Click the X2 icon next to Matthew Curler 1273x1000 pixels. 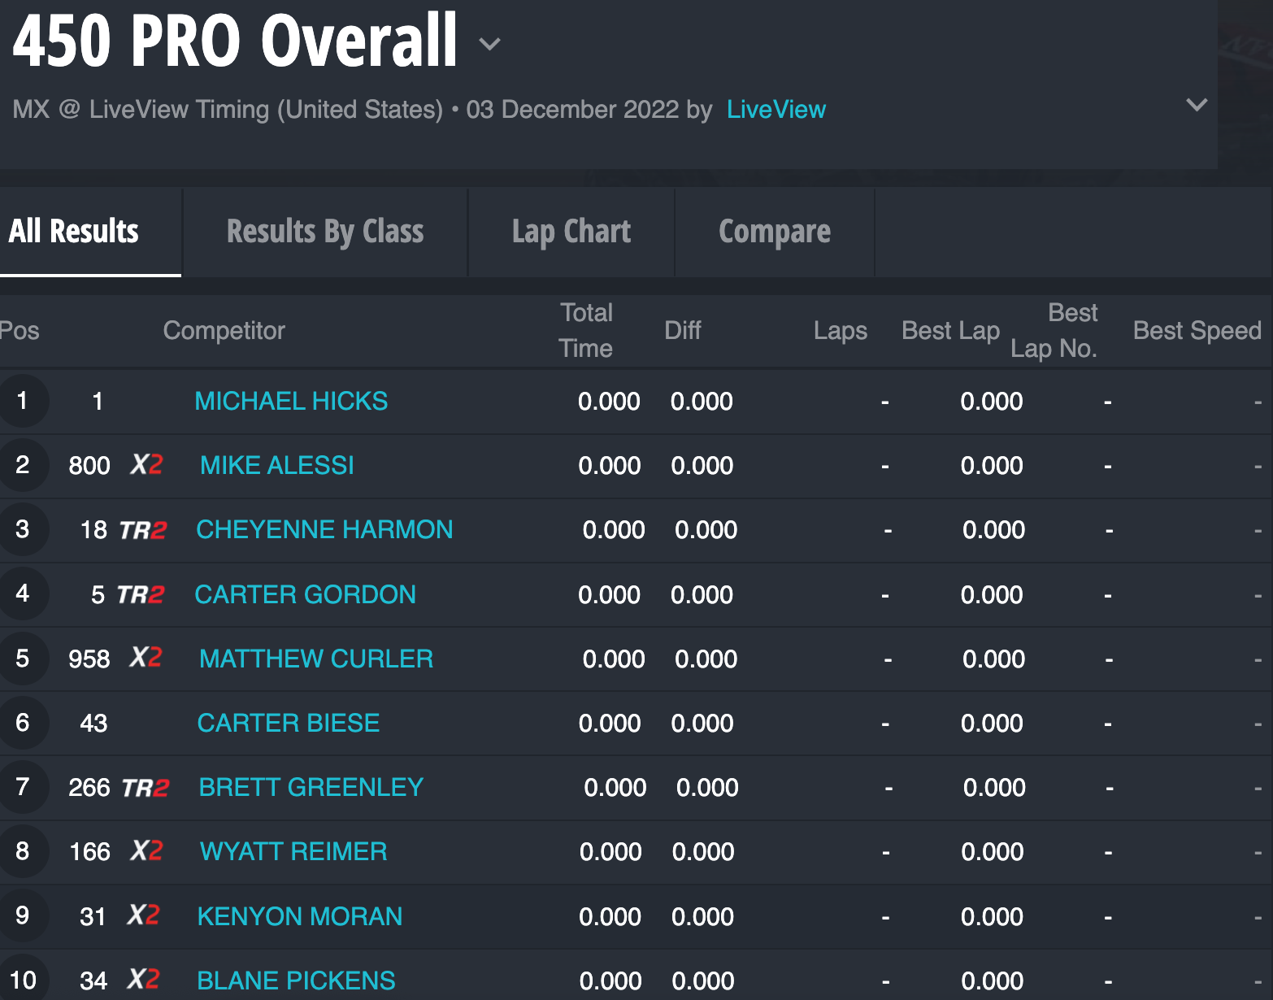146,658
